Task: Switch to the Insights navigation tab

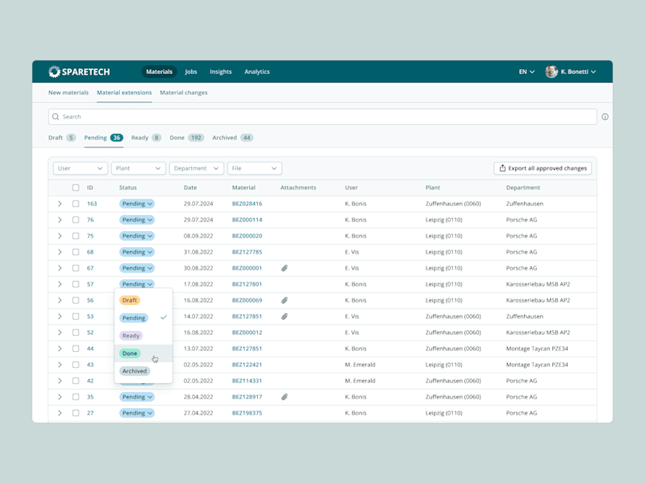Action: 220,72
